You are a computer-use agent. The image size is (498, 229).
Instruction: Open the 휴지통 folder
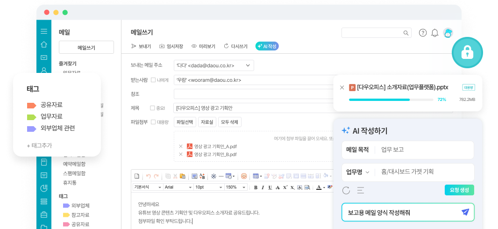coord(70,183)
